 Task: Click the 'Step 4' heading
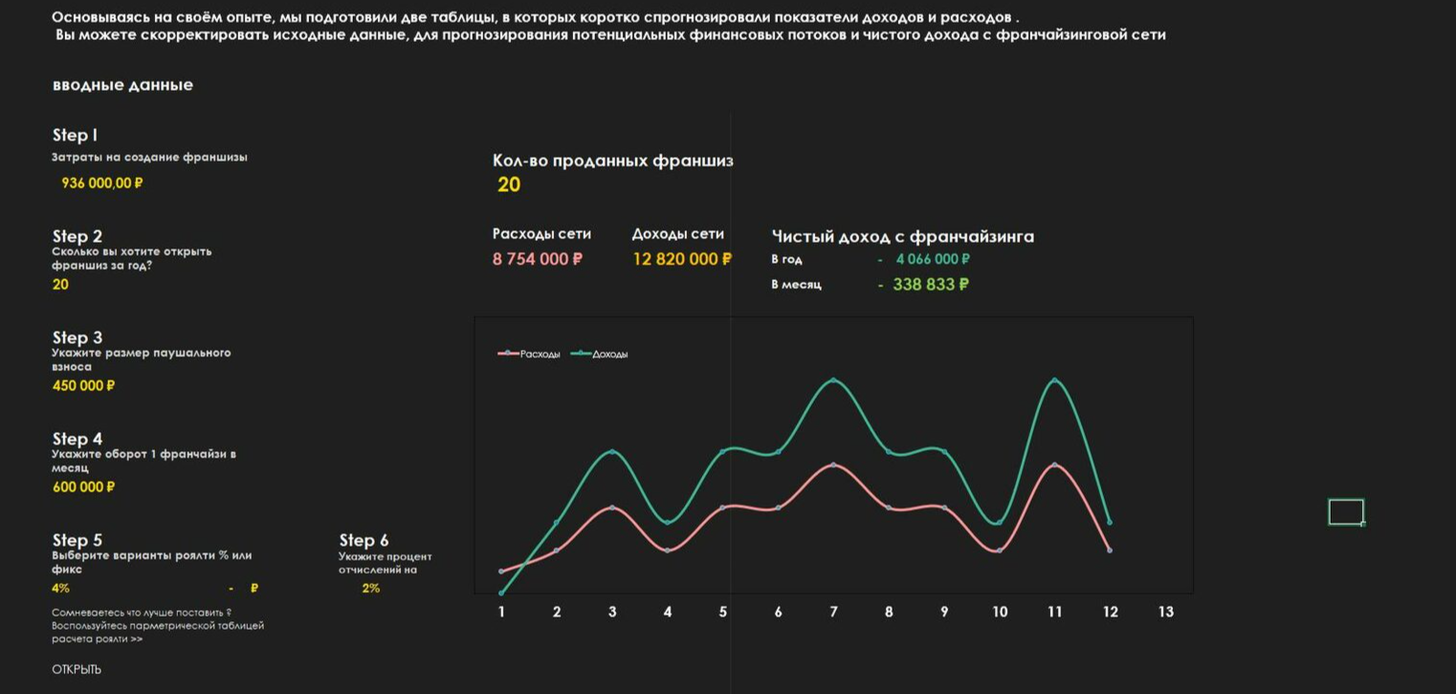click(x=77, y=439)
